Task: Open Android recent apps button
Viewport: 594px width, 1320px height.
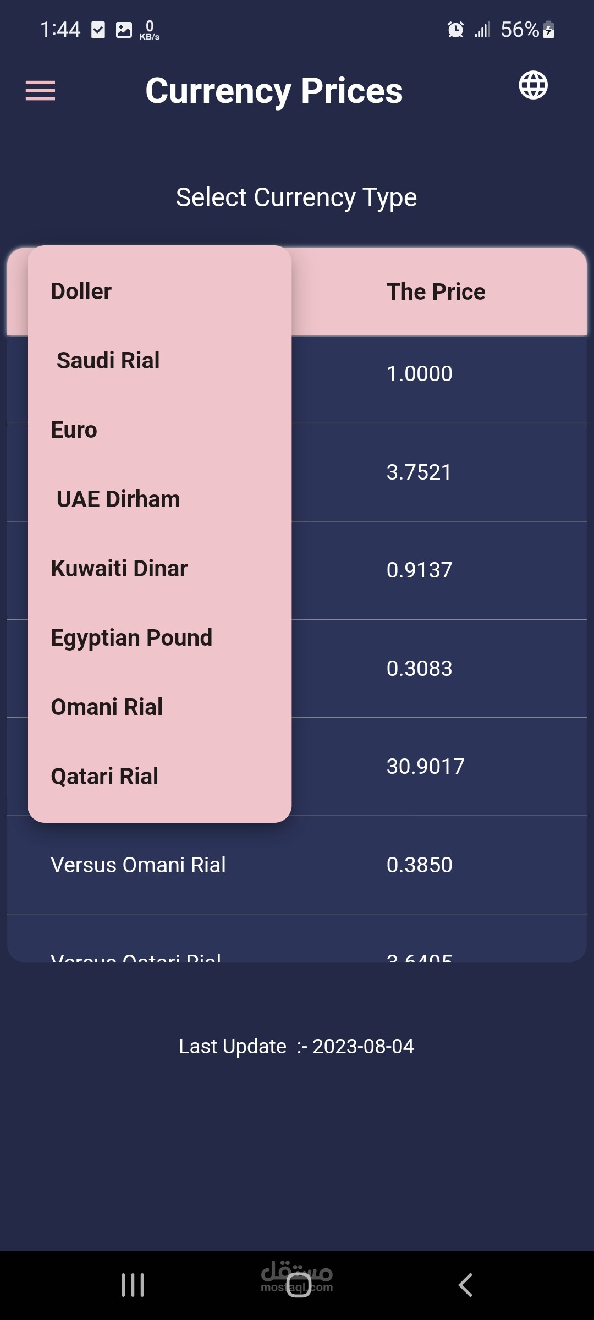Action: (x=133, y=1285)
